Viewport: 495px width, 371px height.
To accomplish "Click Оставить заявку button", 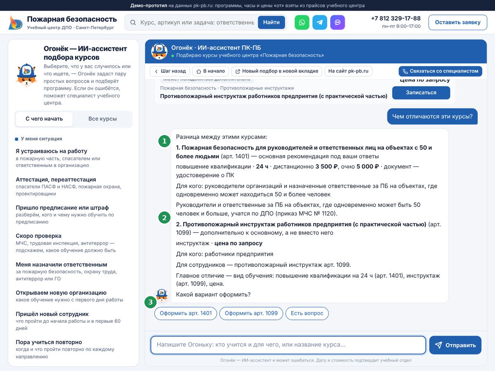I will [x=457, y=22].
